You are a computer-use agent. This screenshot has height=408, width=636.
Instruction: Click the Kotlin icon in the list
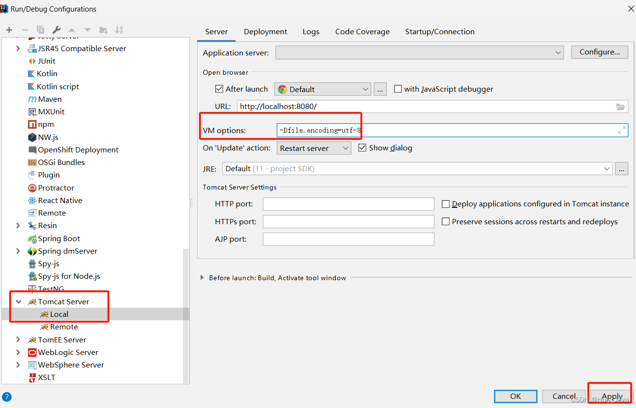[32, 74]
